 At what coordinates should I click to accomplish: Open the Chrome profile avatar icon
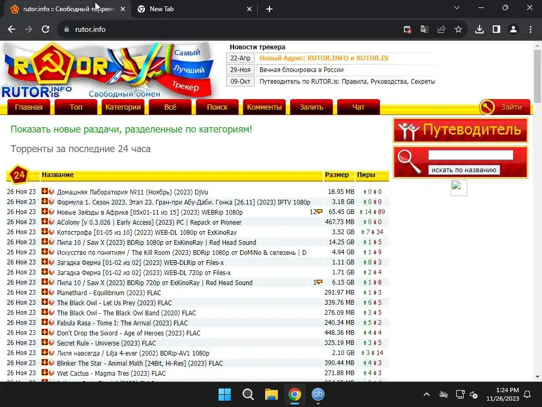(x=513, y=30)
